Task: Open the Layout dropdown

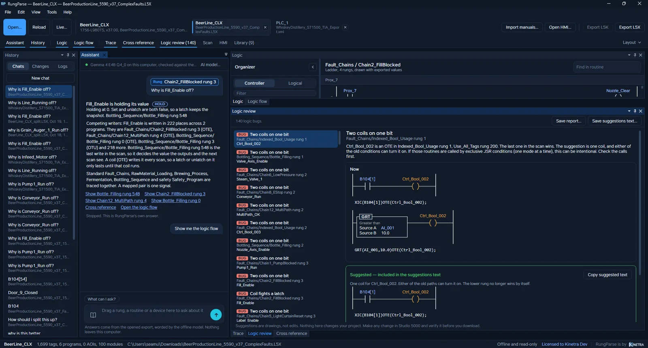Action: [632, 42]
